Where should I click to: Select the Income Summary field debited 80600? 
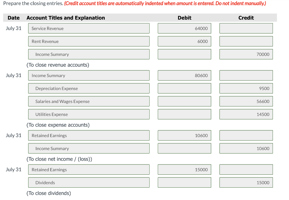[89, 75]
